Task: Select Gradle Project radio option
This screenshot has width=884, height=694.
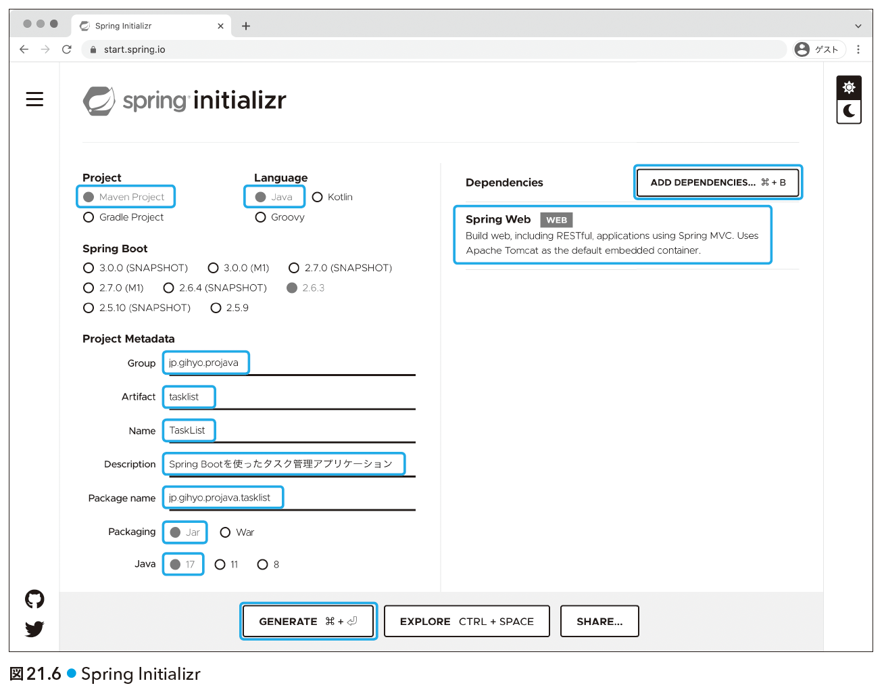Action: point(123,217)
